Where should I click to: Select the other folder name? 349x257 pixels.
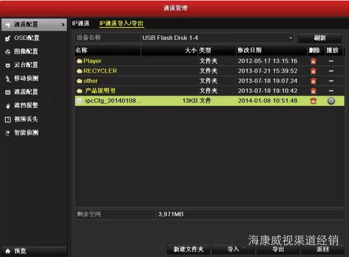90,81
